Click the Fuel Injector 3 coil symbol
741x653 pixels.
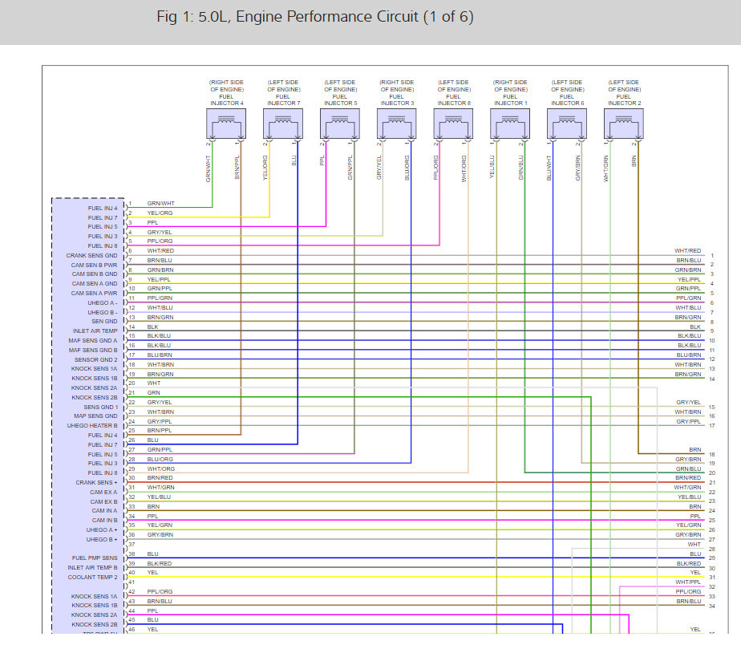[396, 124]
